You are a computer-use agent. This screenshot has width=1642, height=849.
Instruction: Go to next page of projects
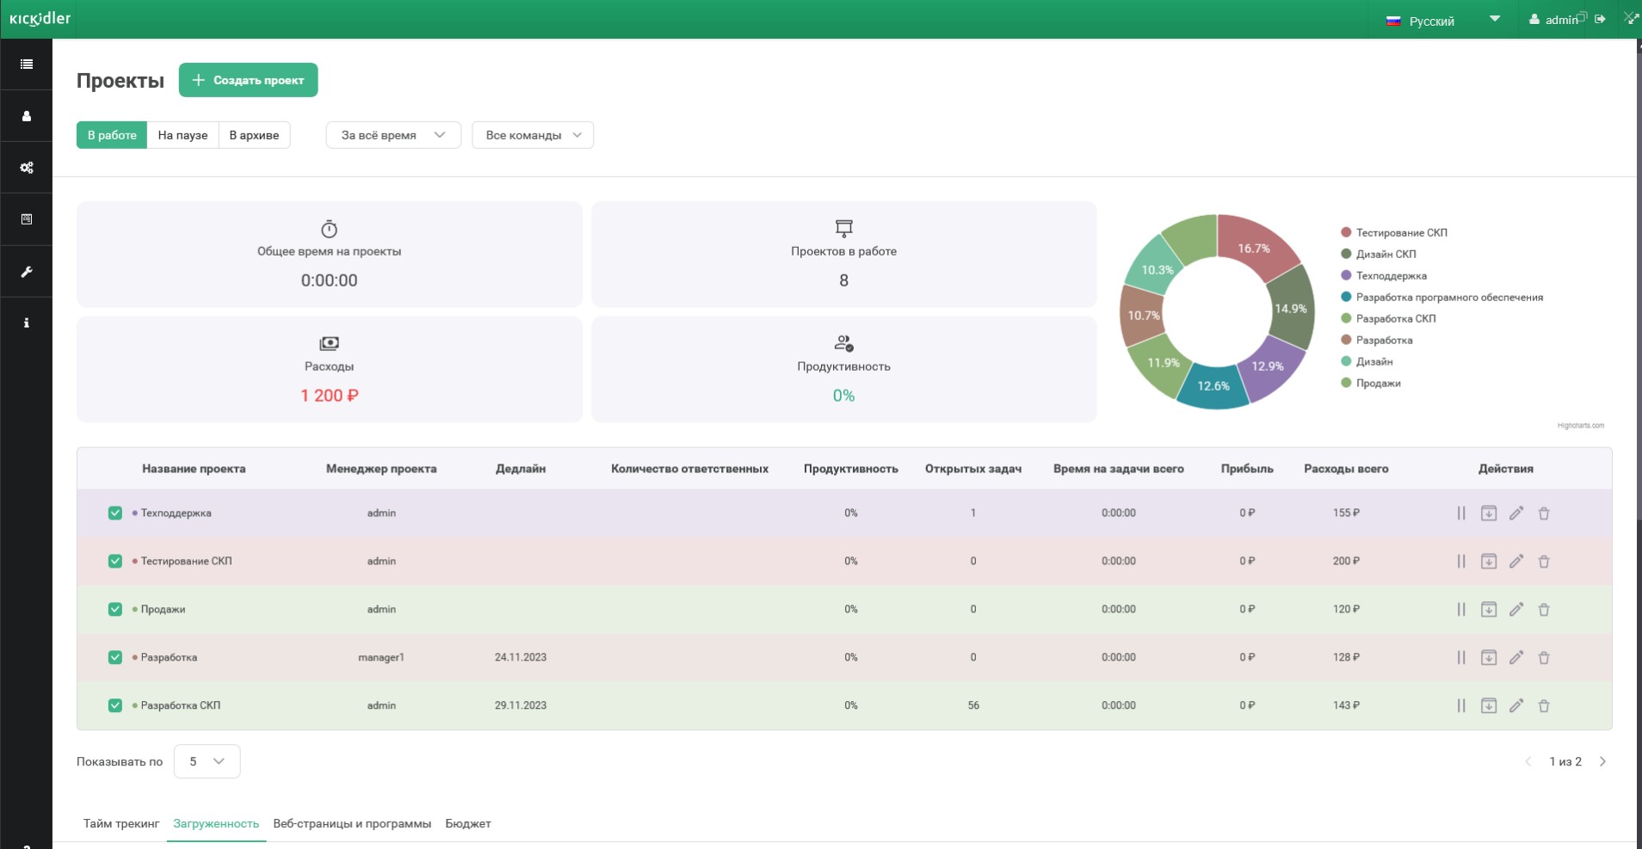(x=1602, y=762)
